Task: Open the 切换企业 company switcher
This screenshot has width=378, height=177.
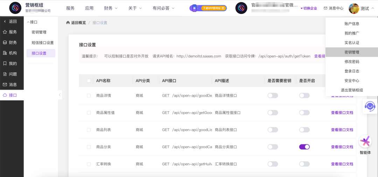Action: click(309, 8)
